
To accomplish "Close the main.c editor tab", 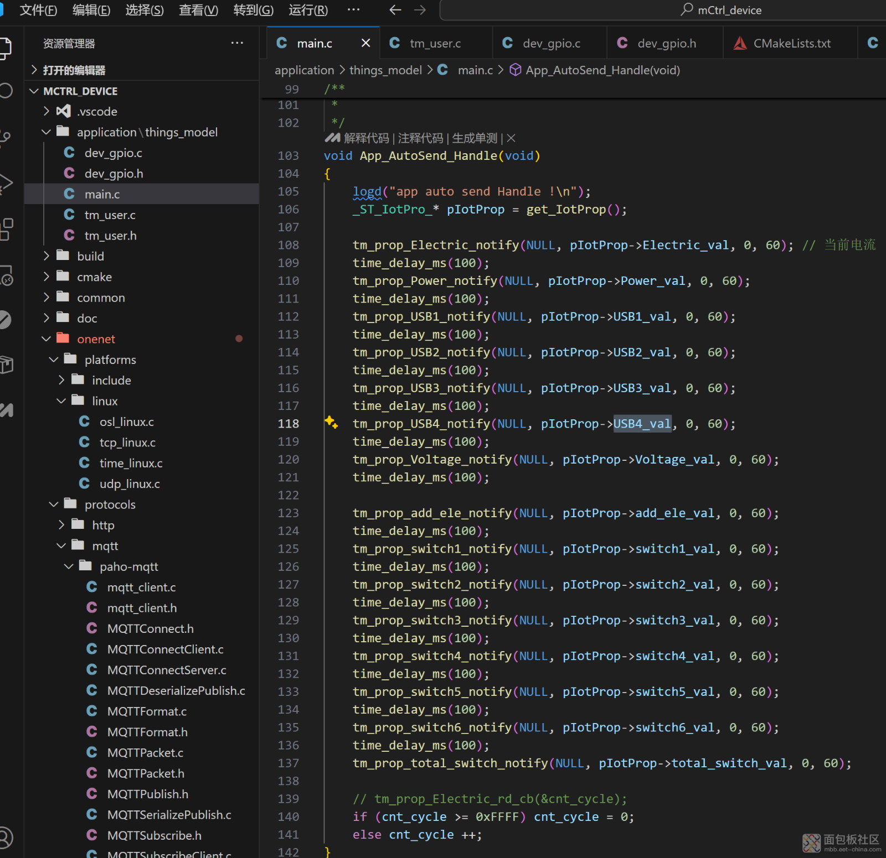I will [x=365, y=43].
